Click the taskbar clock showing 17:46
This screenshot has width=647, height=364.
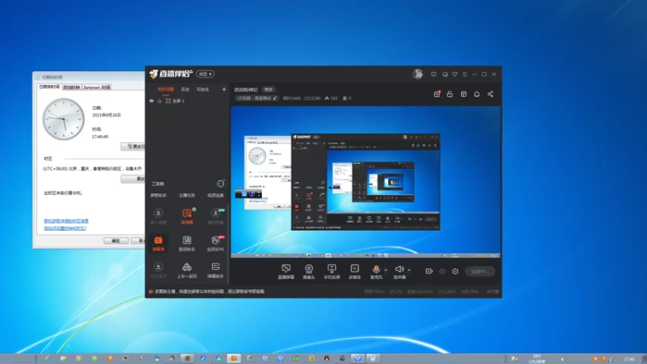(629, 359)
